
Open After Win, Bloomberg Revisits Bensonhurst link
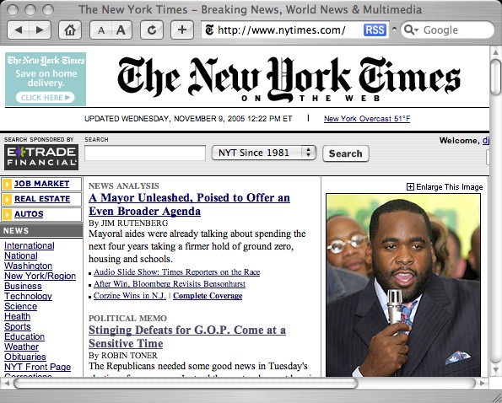[170, 284]
